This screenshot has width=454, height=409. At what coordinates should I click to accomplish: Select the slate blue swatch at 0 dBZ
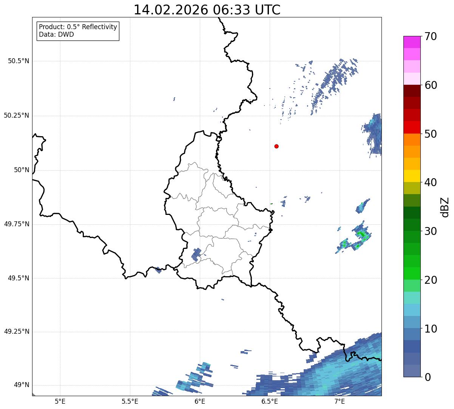point(412,371)
